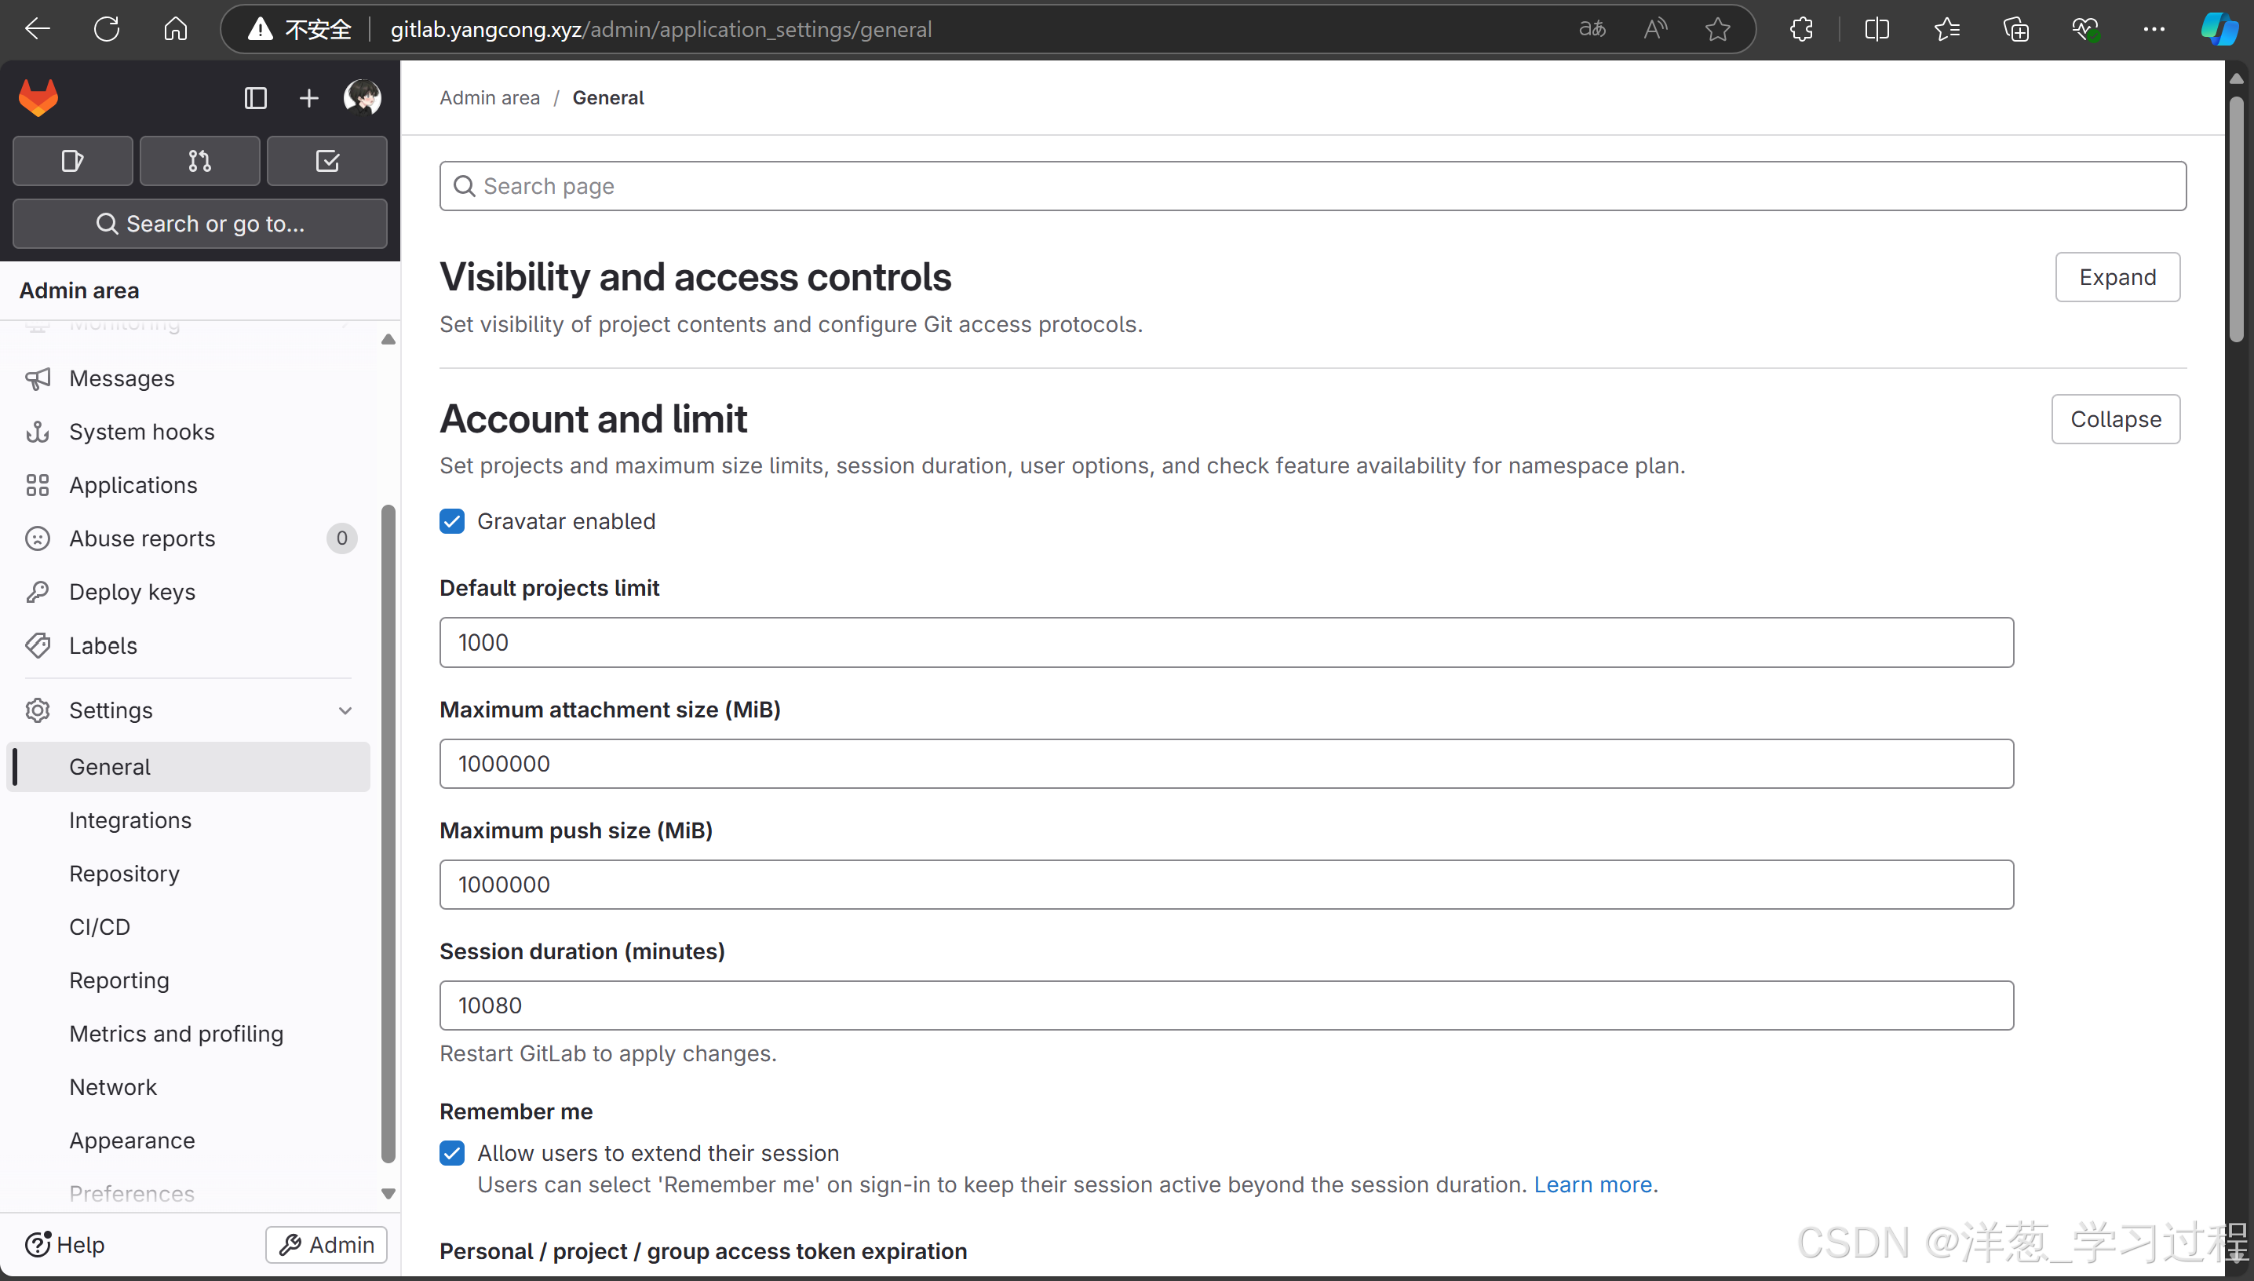Expand Visibility and access controls section
Image resolution: width=2254 pixels, height=1281 pixels.
(x=2117, y=277)
